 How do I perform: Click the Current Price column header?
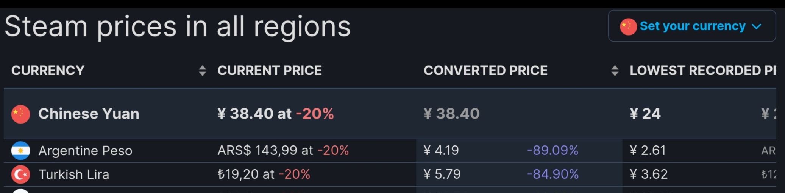tap(270, 70)
